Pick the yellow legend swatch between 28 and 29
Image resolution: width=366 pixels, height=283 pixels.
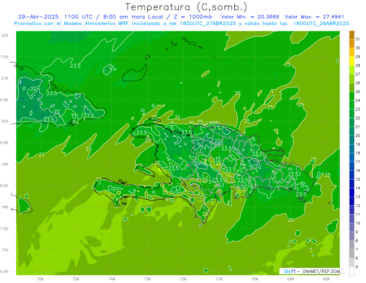(x=352, y=61)
